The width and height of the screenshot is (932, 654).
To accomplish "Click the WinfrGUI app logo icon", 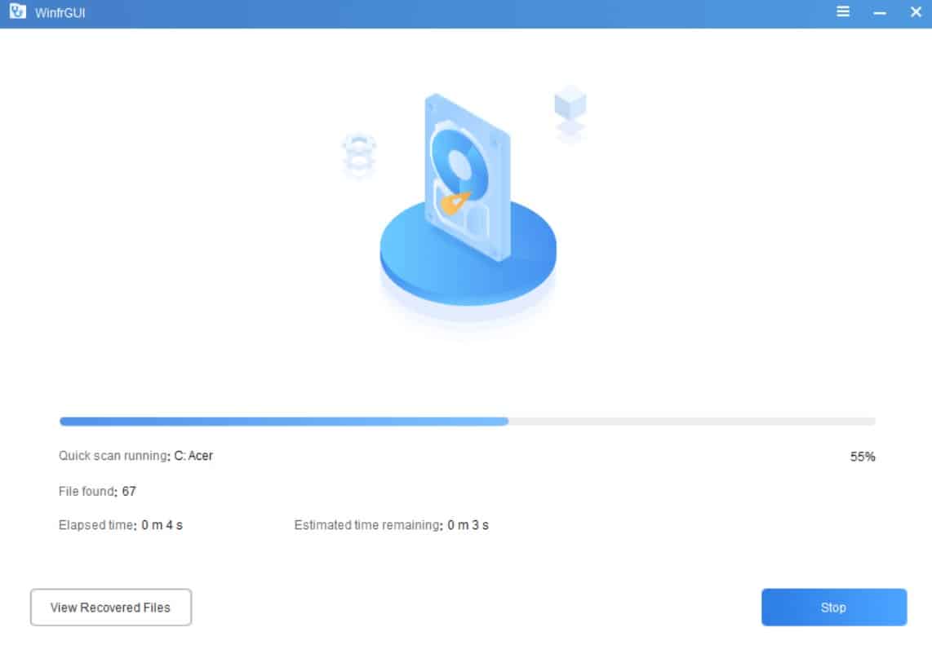I will [x=18, y=11].
